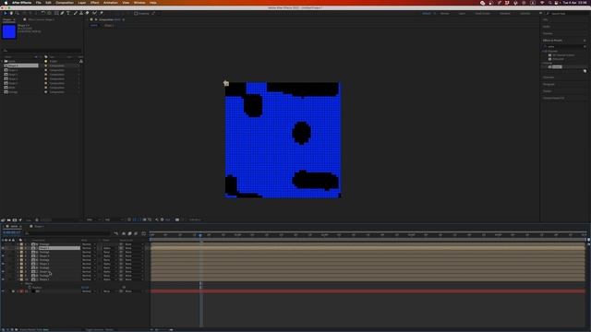The image size is (591, 332).
Task: Select the Zoom magnifier tool
Action: (x=17, y=13)
